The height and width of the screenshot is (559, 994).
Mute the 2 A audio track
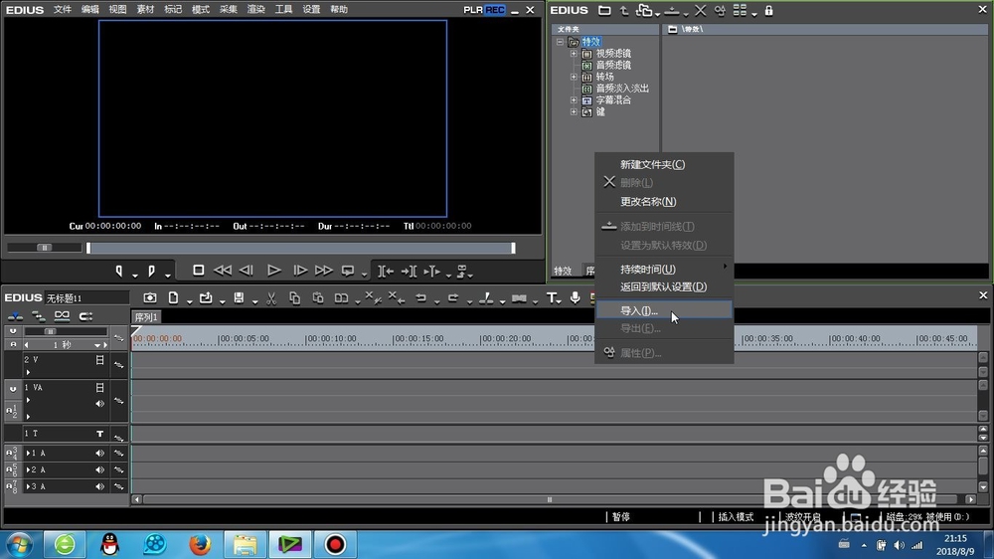[x=99, y=469]
